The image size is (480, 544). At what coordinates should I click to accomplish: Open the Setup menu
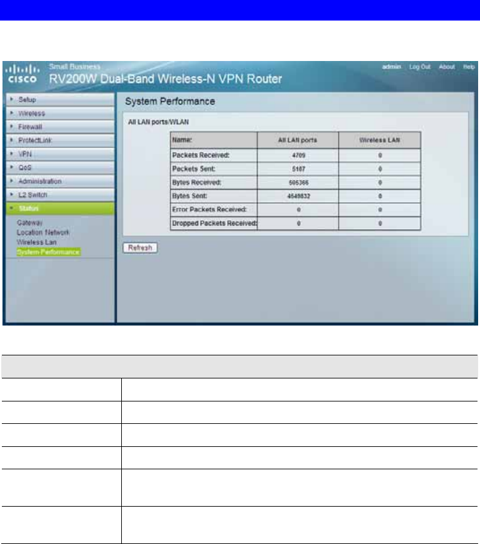pos(60,100)
